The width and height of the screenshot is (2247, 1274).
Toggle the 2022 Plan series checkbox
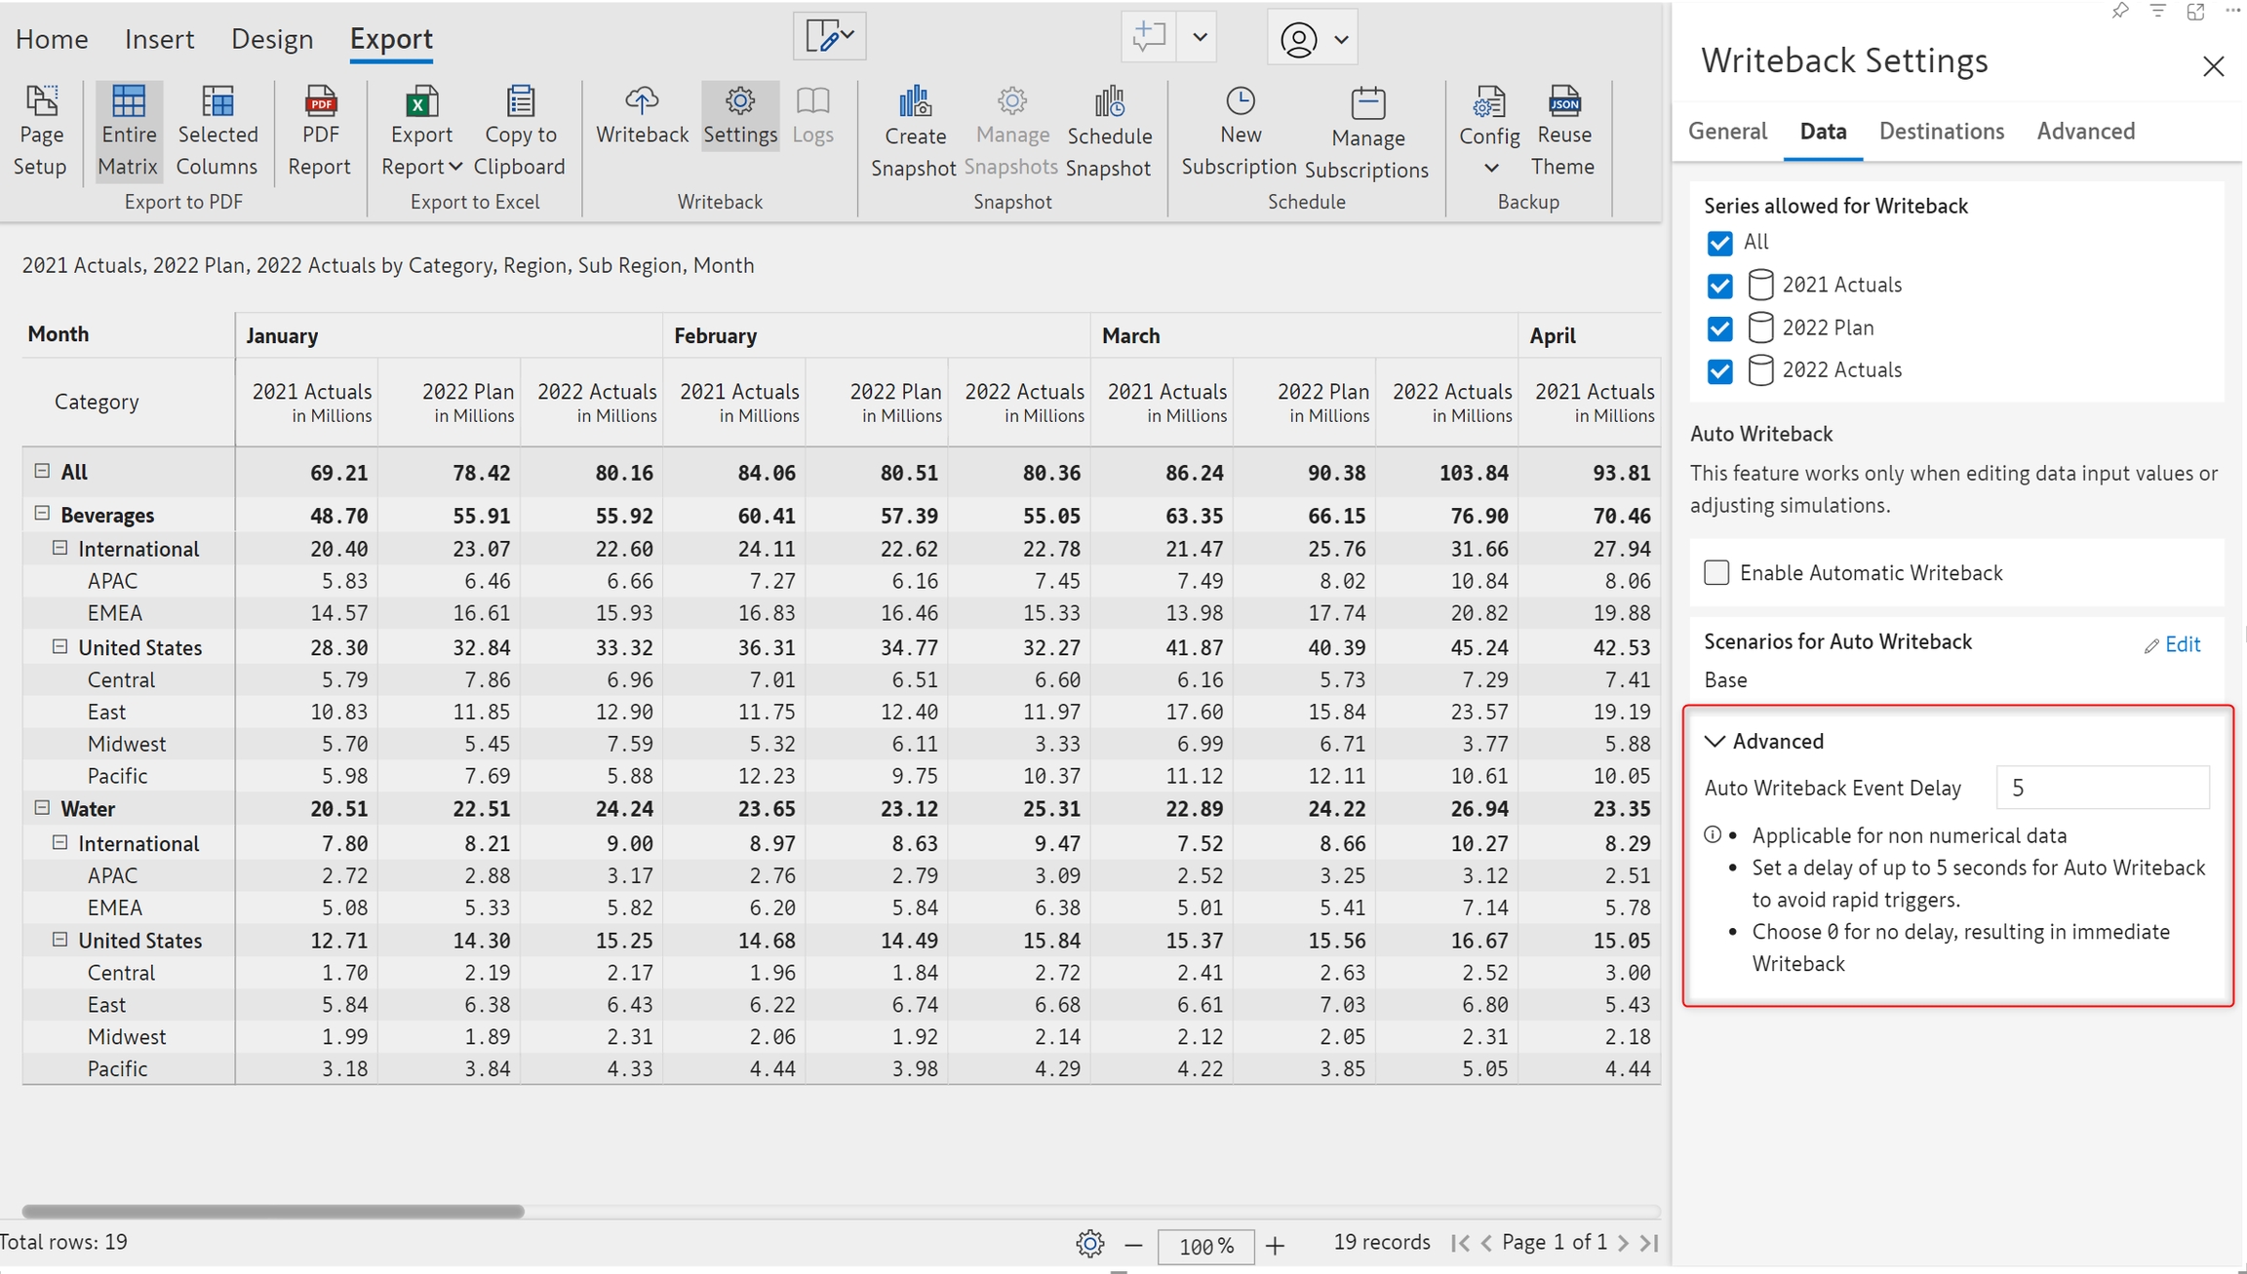[x=1720, y=328]
